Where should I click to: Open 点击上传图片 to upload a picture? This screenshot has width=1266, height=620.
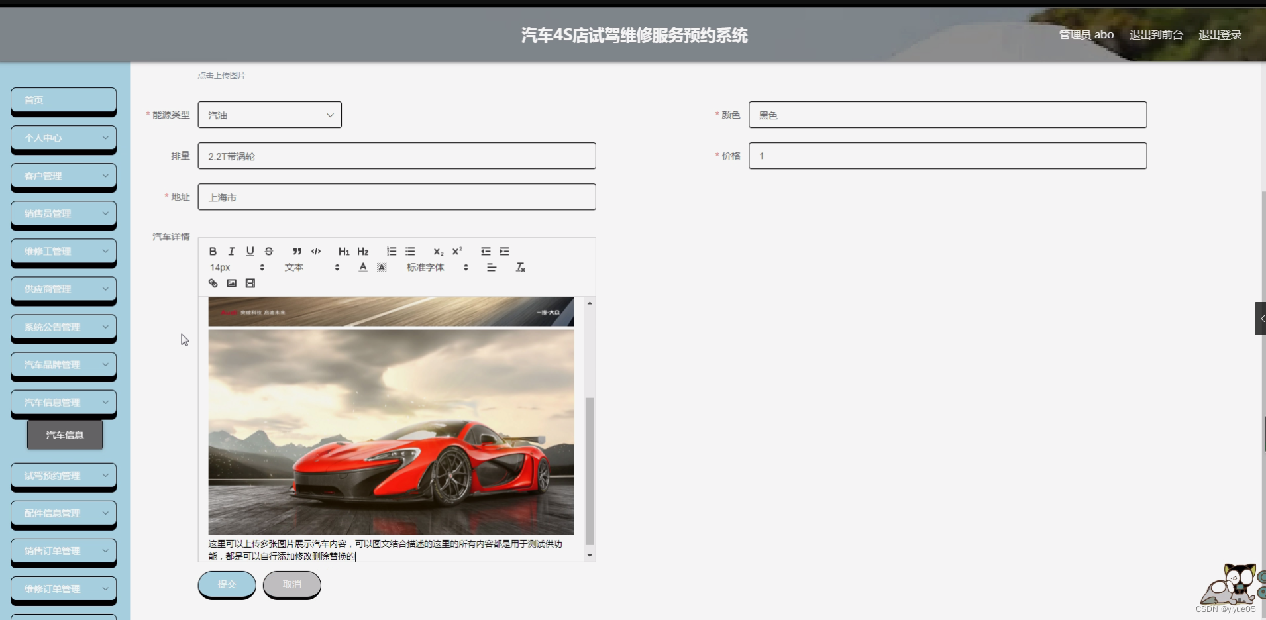coord(221,75)
